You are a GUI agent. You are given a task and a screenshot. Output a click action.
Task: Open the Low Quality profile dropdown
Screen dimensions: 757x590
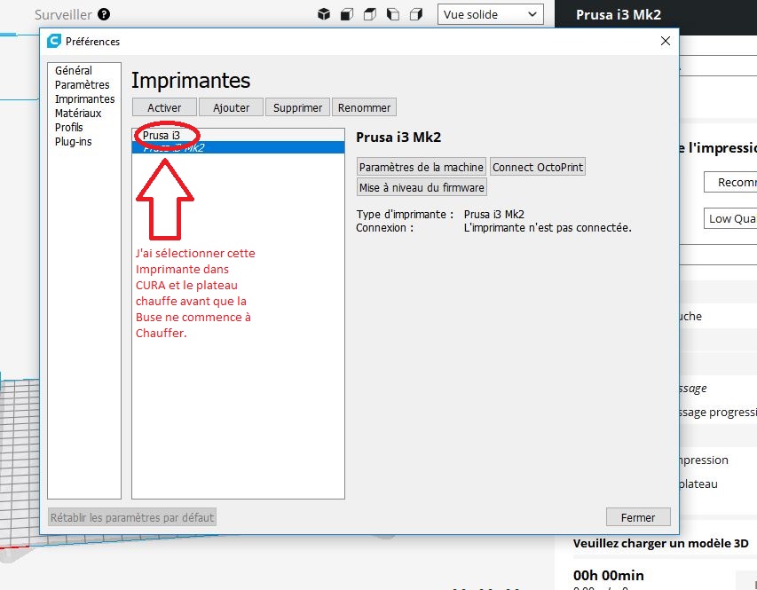pos(730,219)
